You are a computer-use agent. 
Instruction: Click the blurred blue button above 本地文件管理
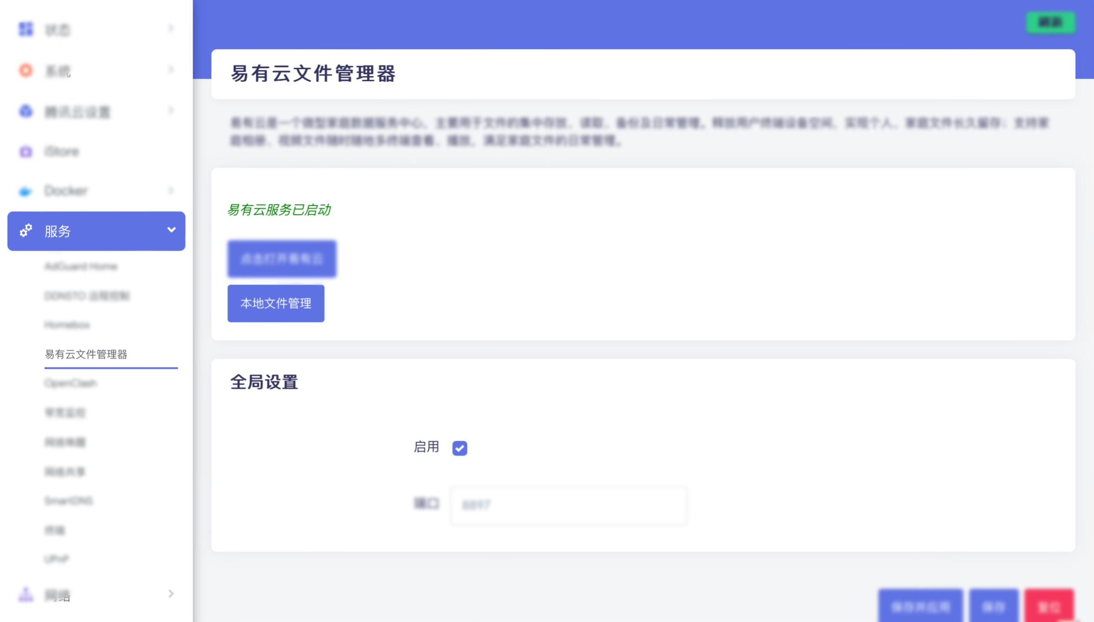pyautogui.click(x=282, y=259)
